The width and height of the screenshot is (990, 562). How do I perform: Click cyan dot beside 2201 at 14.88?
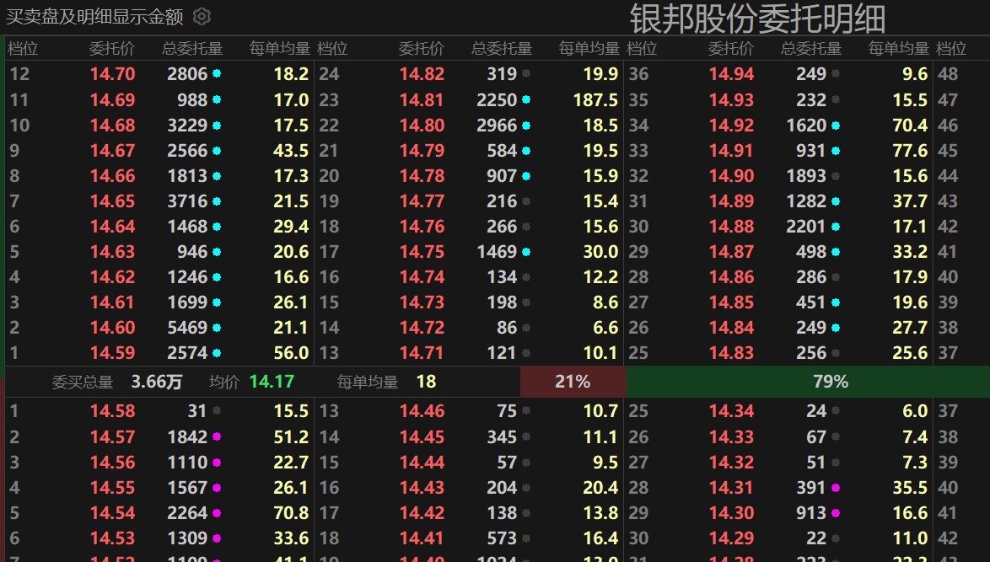pyautogui.click(x=836, y=227)
